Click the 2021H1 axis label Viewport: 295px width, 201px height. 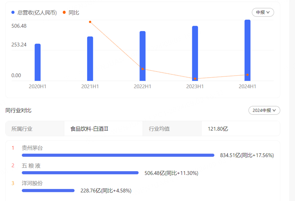click(90, 87)
